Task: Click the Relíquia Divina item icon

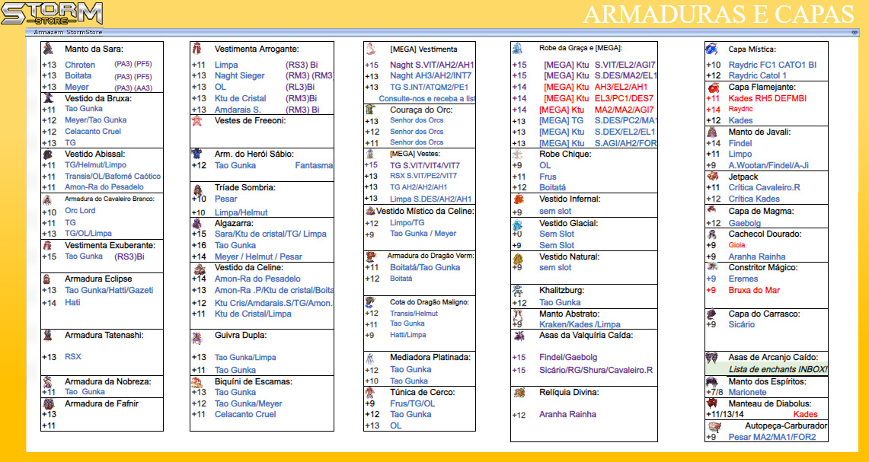Action: tap(518, 393)
